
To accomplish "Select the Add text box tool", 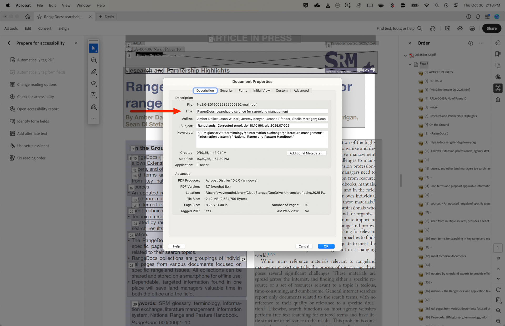I will [x=93, y=95].
